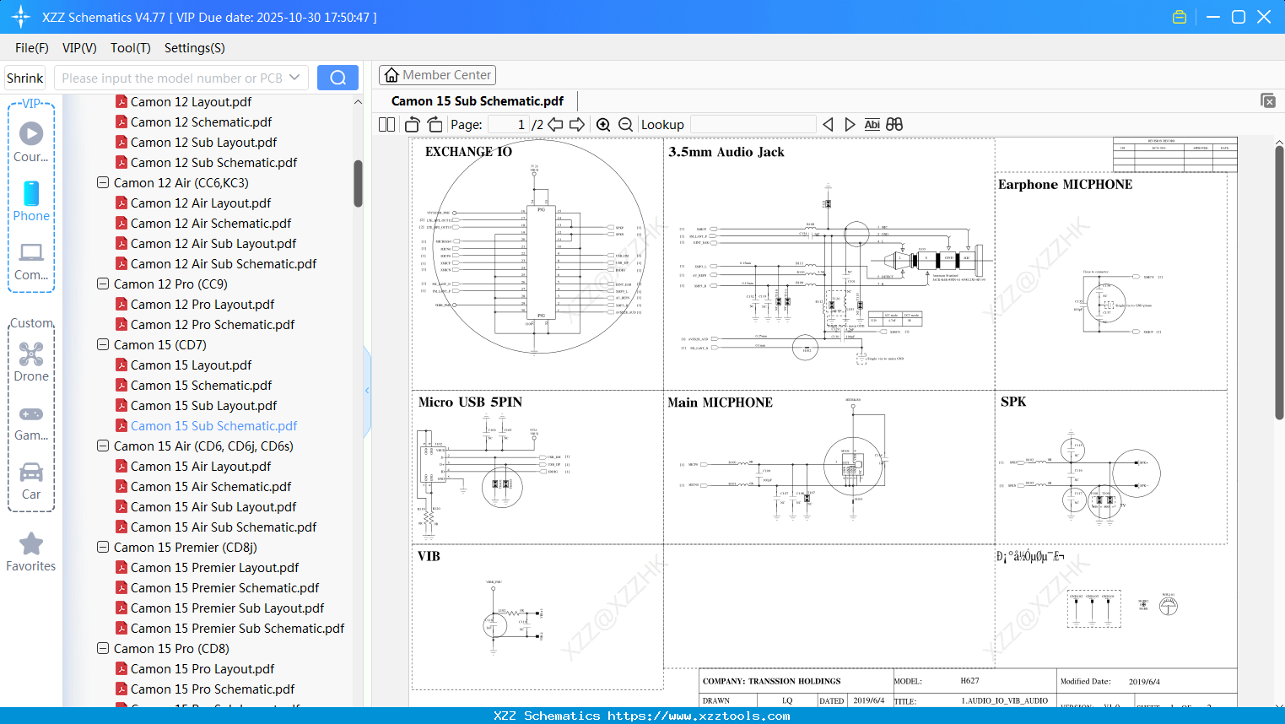Rotate the page counterclockwise

coord(411,124)
